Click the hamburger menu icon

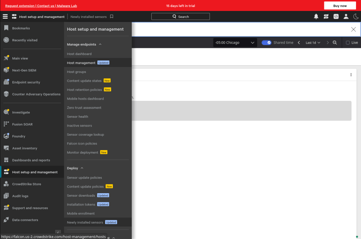click(x=5, y=17)
